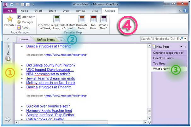Open favorite page 'OneNote keeps track of stuff'

click(x=56, y=23)
